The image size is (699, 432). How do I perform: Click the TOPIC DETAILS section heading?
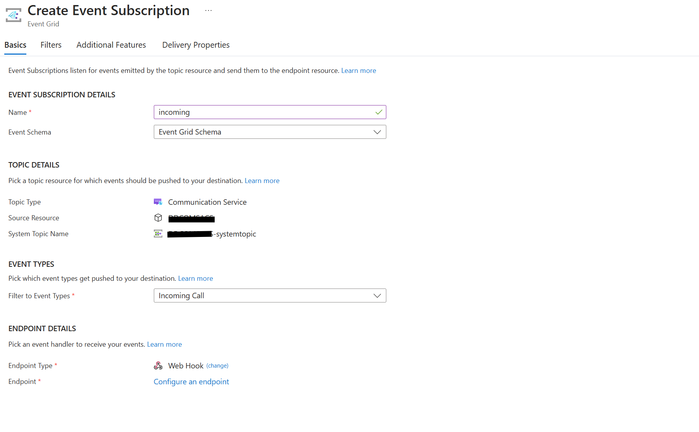(x=34, y=165)
